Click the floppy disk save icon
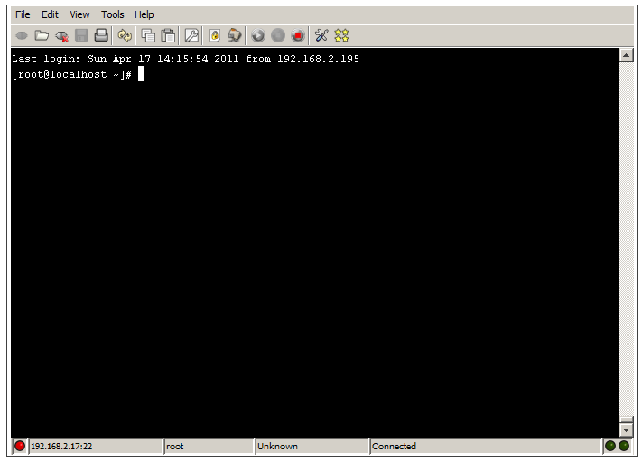 click(81, 35)
